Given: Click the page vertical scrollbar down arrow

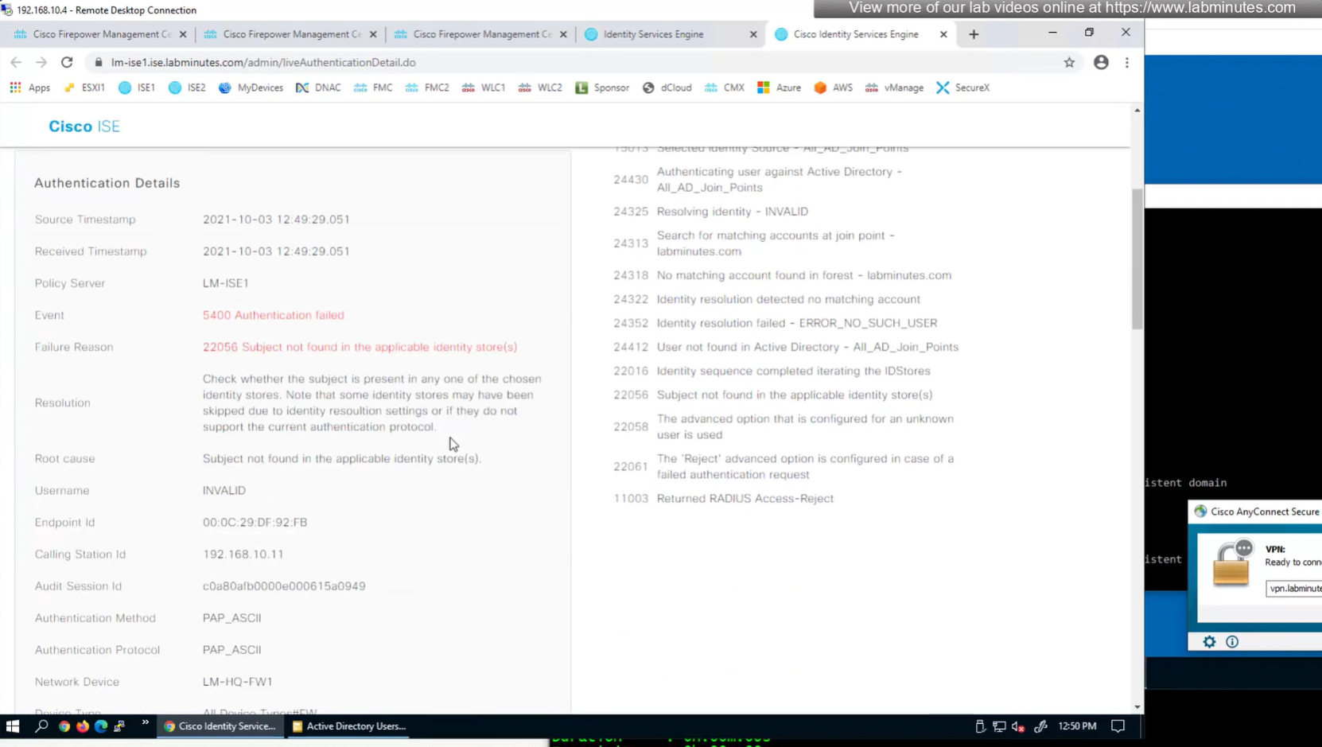Looking at the screenshot, I should [x=1137, y=707].
